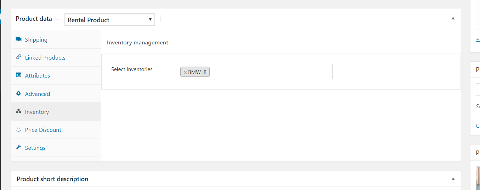This screenshot has width=480, height=190.
Task: Collapse the Product short description panel arrow
Action: click(453, 179)
